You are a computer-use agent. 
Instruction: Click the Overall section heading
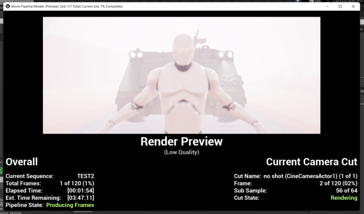coord(22,162)
